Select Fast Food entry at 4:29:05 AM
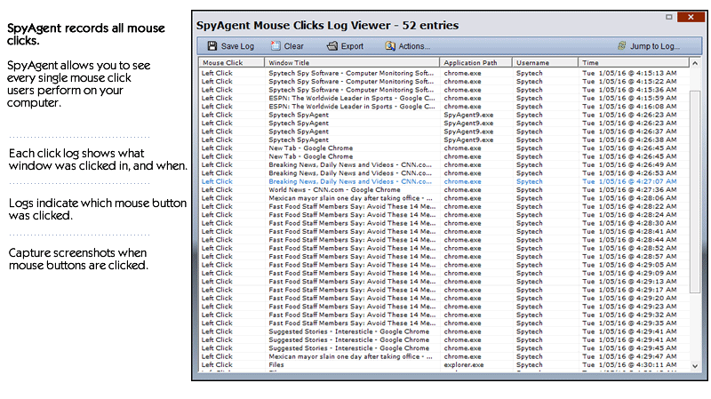 coord(443,265)
